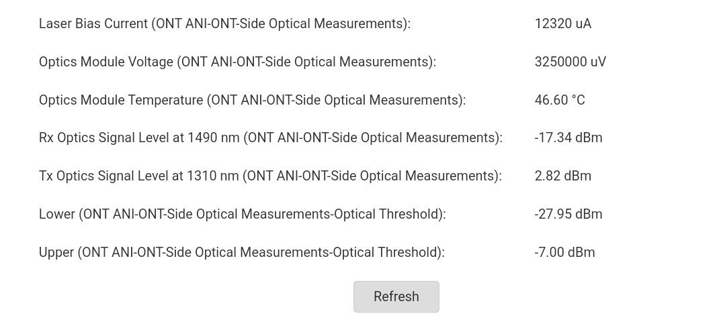Click the 2.82 dBm Tx value
The width and height of the screenshot is (719, 330).
coord(562,176)
